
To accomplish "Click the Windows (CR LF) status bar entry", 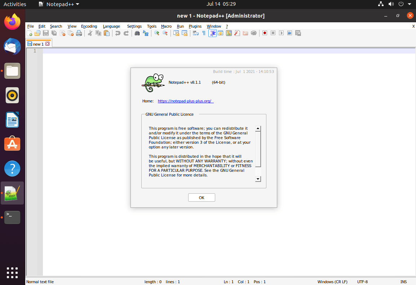I will pos(332,282).
